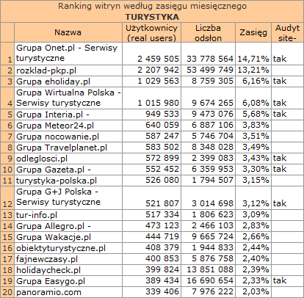304x298 pixels.
Task: Select the panoramio.com row name
Action: click(48, 292)
